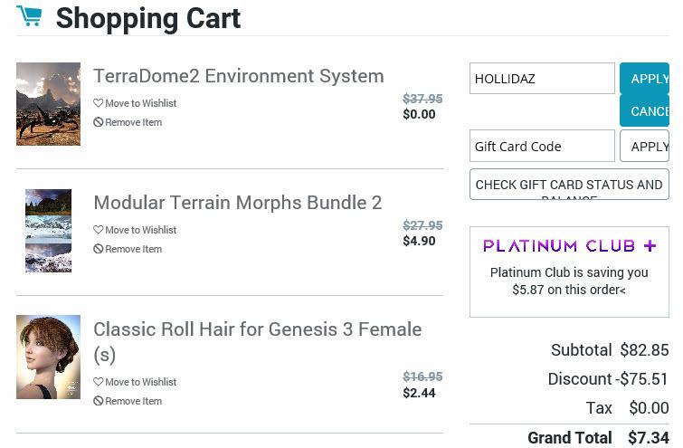Click the Platinum Club plus logo
683x448 pixels.
coord(569,245)
